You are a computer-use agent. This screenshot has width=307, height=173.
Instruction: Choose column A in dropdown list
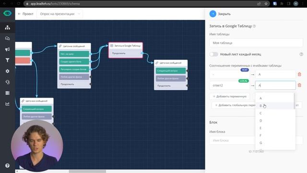275,98
